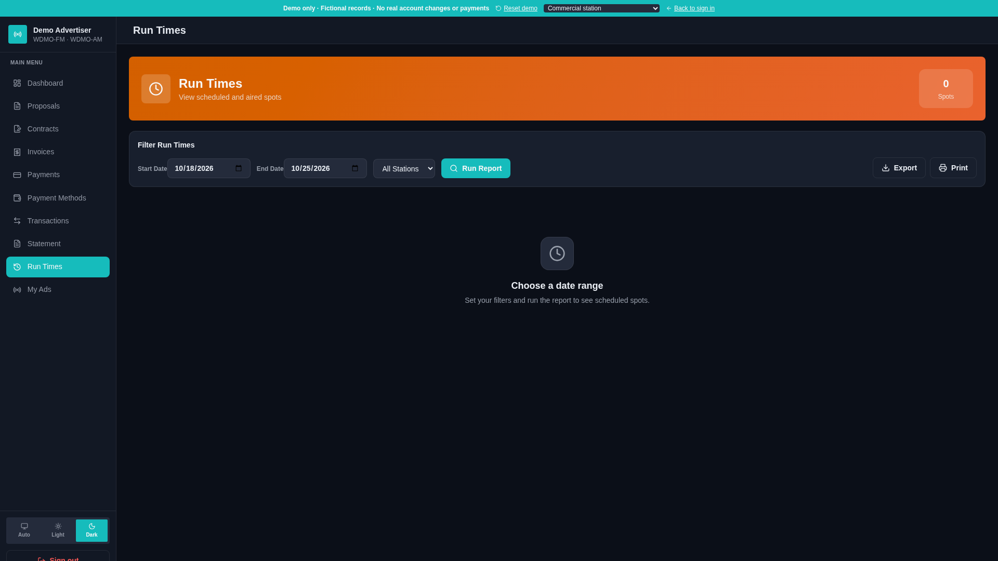Click the Start Date field showing 10/18/2026
The height and width of the screenshot is (561, 998).
[208, 168]
